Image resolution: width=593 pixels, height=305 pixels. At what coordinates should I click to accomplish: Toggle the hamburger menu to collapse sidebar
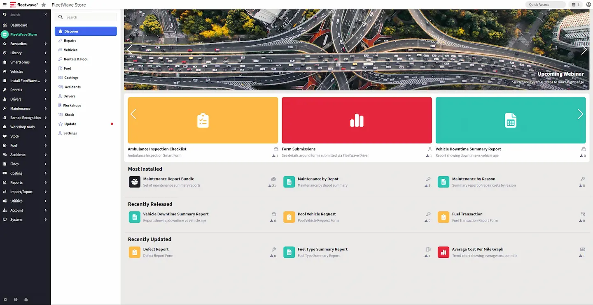pyautogui.click(x=5, y=5)
